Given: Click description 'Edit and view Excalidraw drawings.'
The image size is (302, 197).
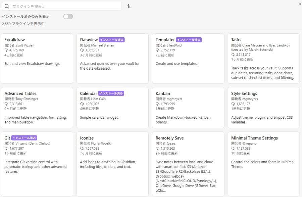Looking at the screenshot, I should pyautogui.click(x=32, y=64).
